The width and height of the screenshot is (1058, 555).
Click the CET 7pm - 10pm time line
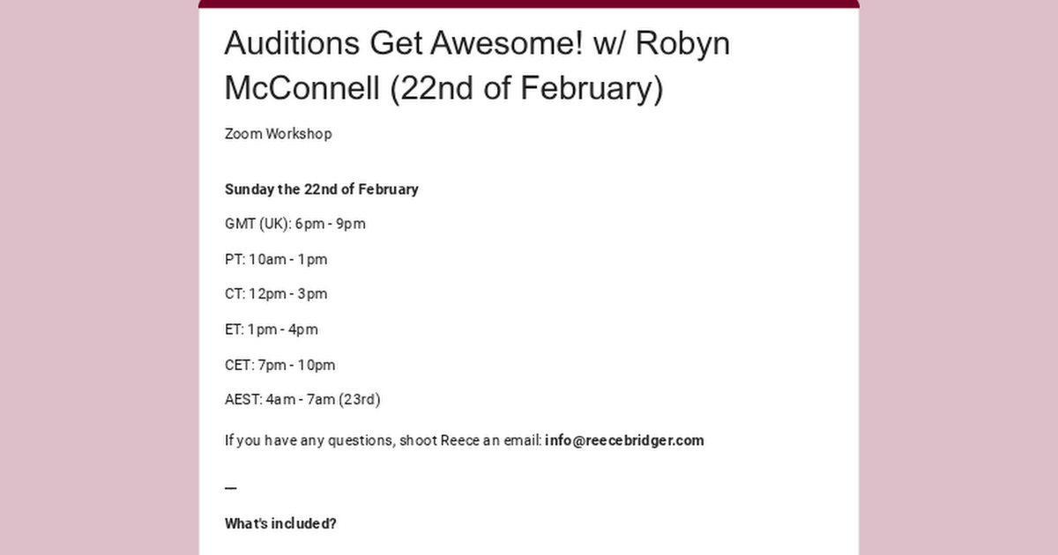(279, 365)
